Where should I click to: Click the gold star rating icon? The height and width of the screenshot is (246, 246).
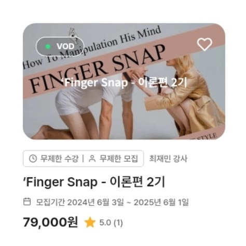point(90,223)
